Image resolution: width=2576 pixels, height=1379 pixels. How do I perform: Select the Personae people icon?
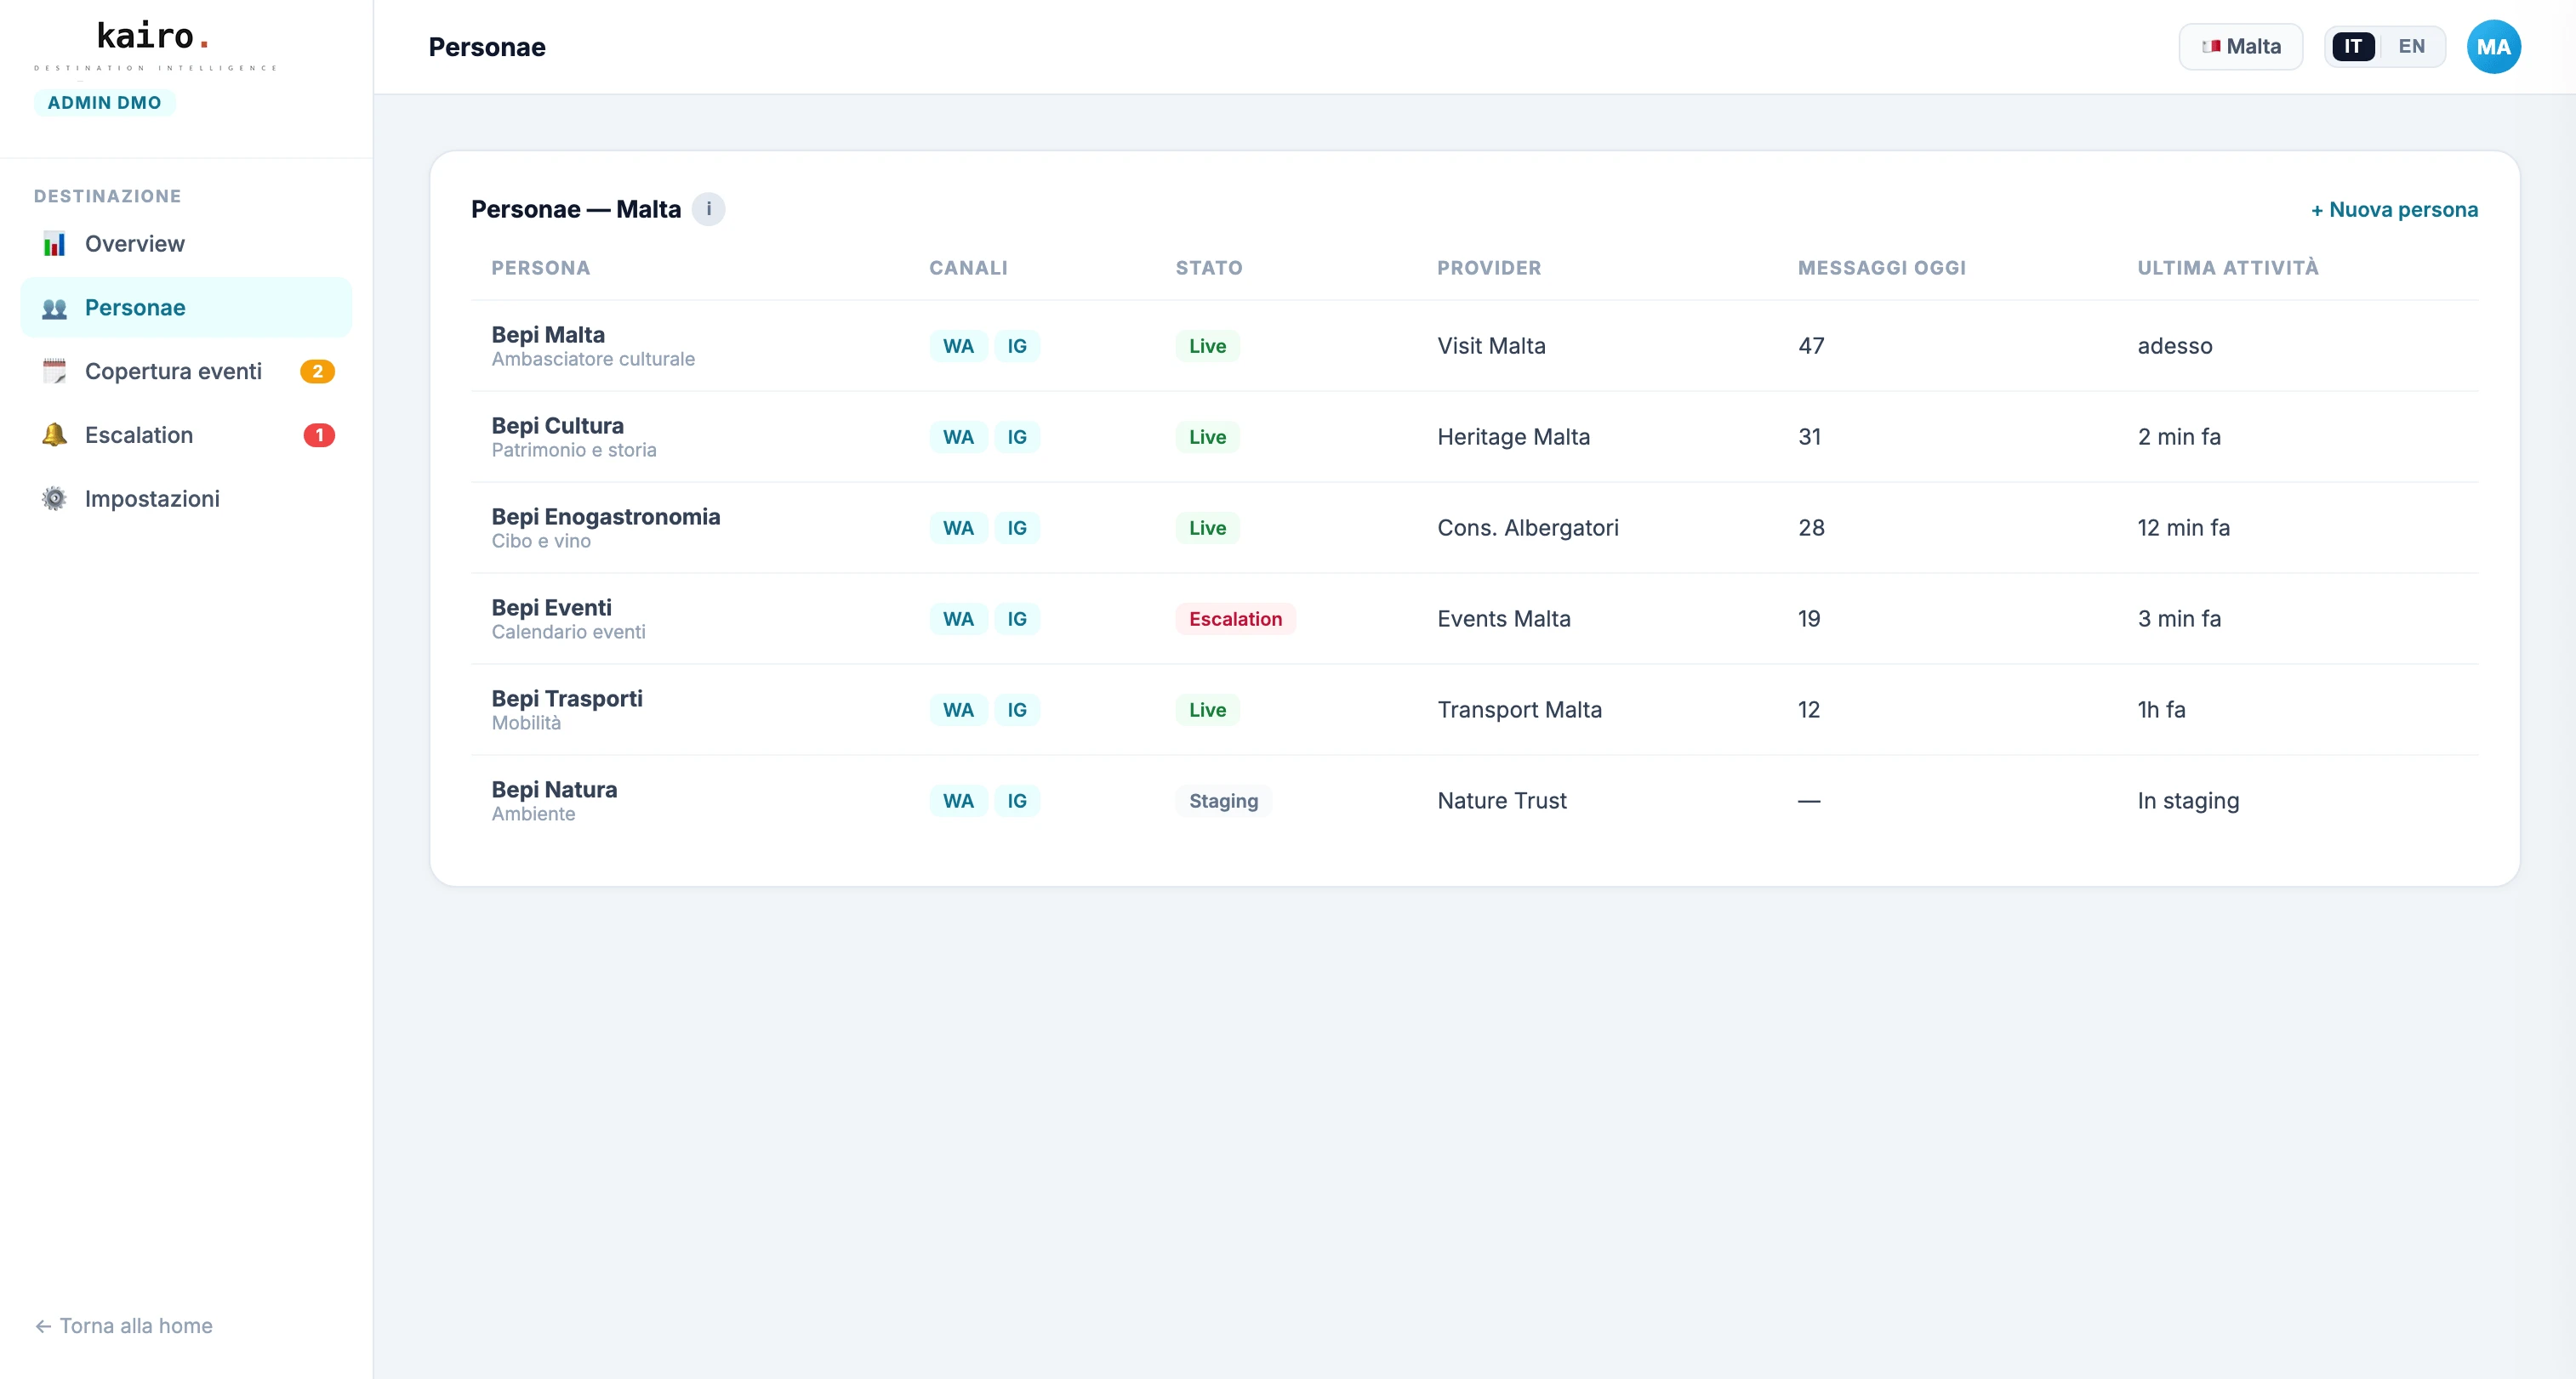tap(54, 308)
